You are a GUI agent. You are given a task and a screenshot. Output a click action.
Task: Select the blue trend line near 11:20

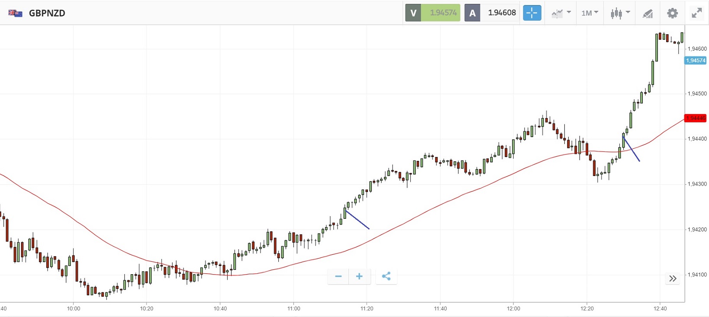[x=358, y=219]
